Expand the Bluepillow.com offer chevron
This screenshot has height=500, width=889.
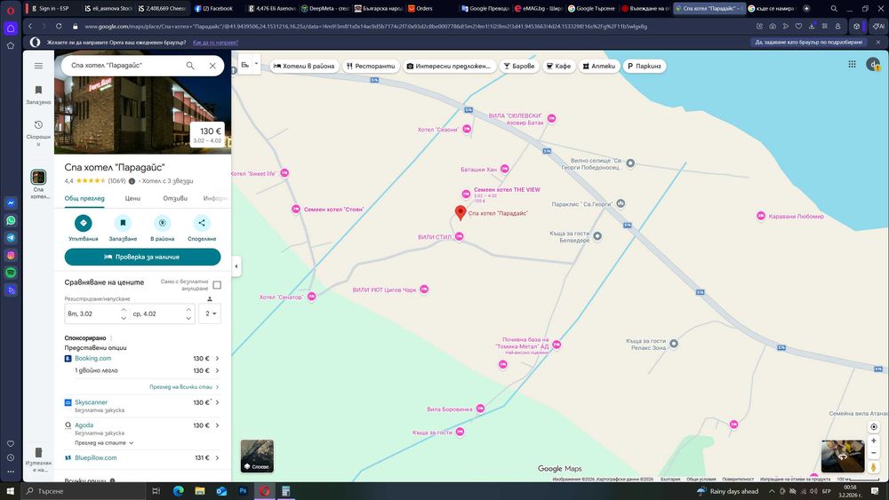[217, 457]
